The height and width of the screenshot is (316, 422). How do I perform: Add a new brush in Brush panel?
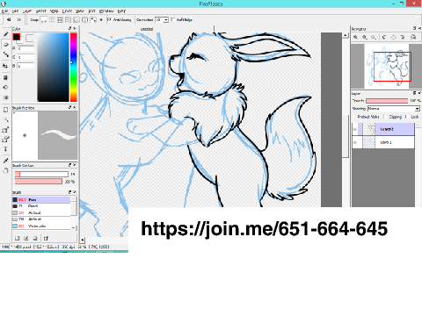17,238
